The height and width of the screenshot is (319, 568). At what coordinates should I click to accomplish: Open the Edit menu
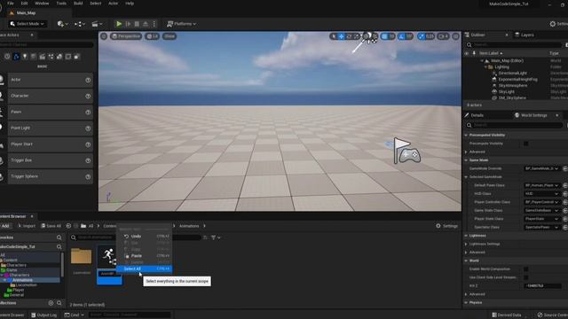click(24, 4)
